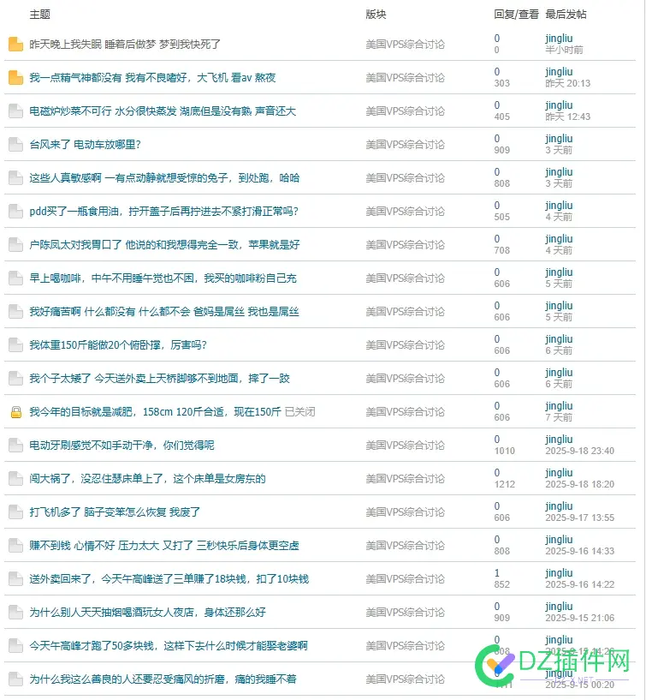Click the page icon beside '电动牙刷感觉不如手动干净' thread

click(15, 445)
